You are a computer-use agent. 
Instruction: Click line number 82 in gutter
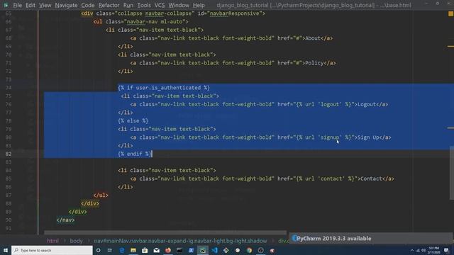coord(8,154)
